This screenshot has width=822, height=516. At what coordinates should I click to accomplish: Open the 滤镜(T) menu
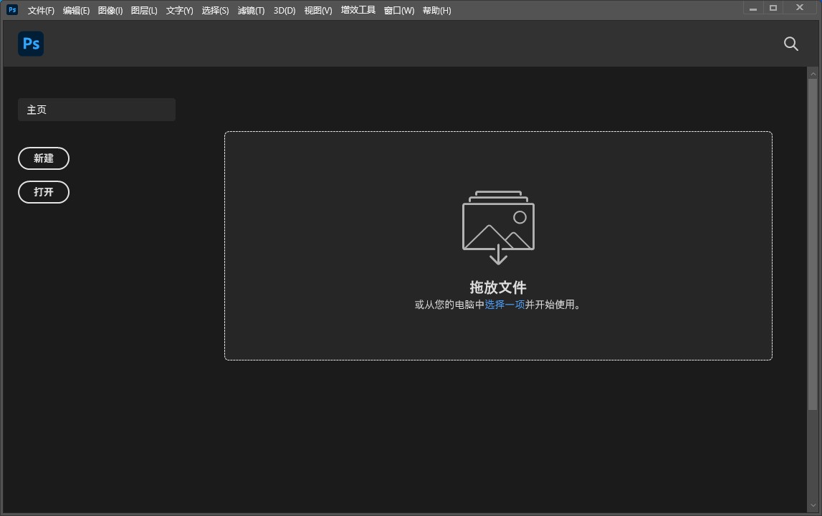coord(251,11)
